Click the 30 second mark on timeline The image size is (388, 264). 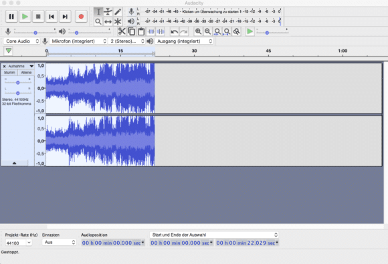[x=194, y=51]
